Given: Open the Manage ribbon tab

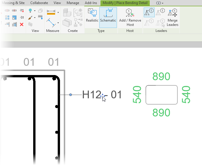Looking at the screenshot, I should pos(73,3).
